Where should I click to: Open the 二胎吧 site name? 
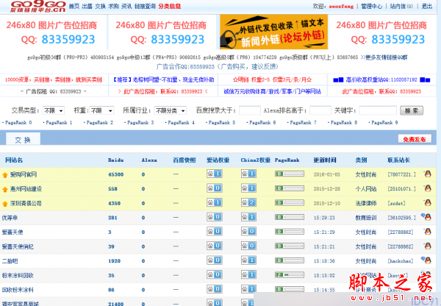coord(10,261)
